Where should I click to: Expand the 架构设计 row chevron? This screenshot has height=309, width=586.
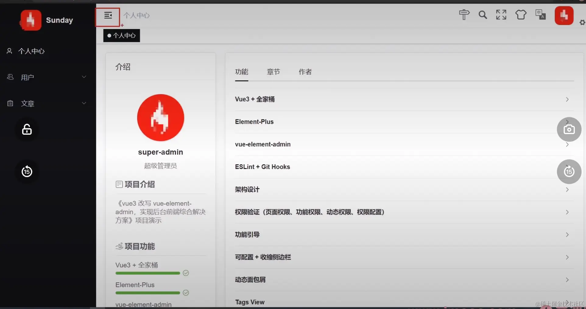[x=567, y=190]
